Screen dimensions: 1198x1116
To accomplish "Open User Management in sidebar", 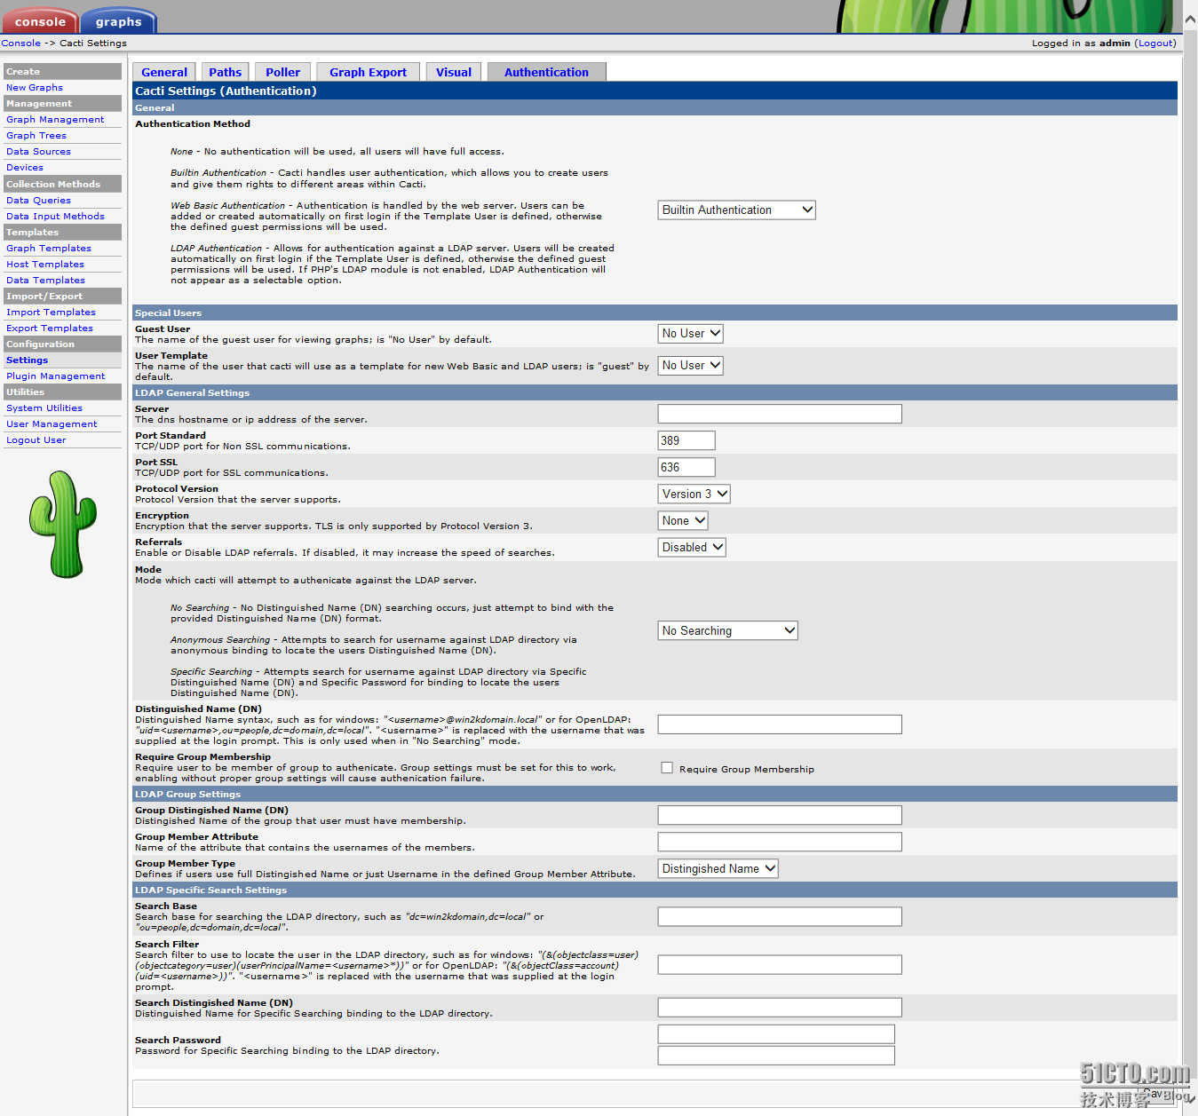I will tap(52, 423).
